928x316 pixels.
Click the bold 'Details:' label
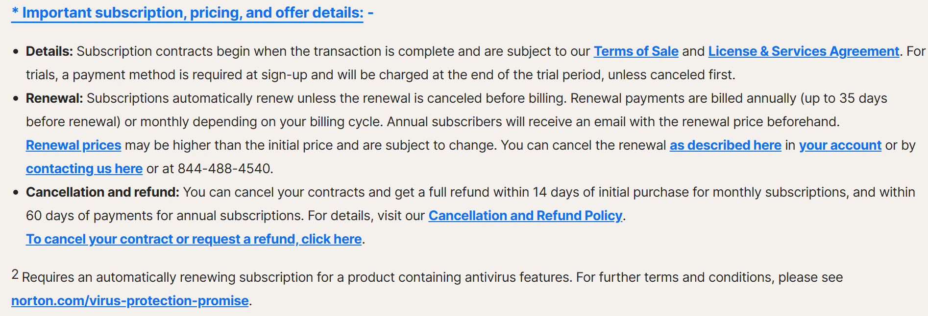pos(49,51)
